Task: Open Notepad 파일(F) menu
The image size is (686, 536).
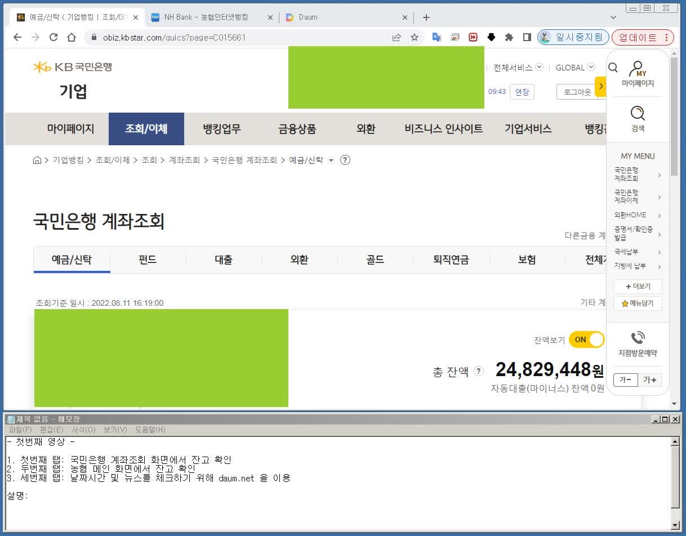Action: (20, 430)
